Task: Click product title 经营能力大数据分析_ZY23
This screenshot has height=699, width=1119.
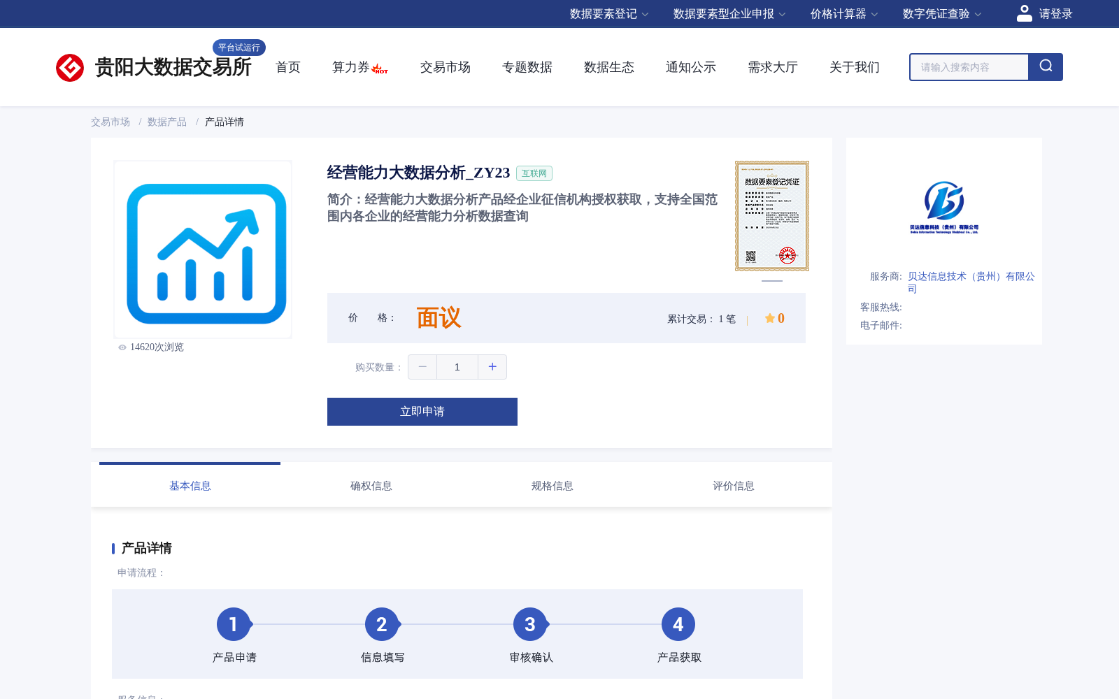Action: [x=418, y=173]
